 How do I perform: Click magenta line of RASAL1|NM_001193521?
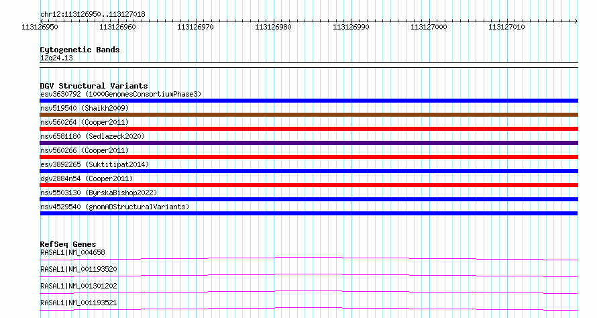click(x=309, y=309)
